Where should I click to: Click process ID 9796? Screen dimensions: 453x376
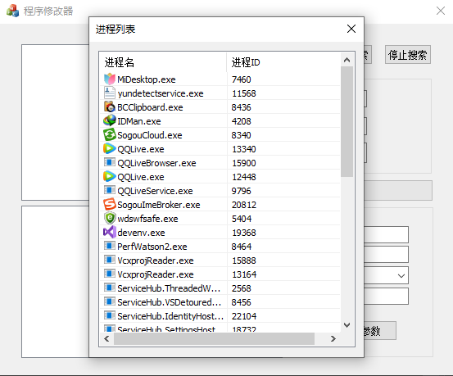click(x=241, y=191)
